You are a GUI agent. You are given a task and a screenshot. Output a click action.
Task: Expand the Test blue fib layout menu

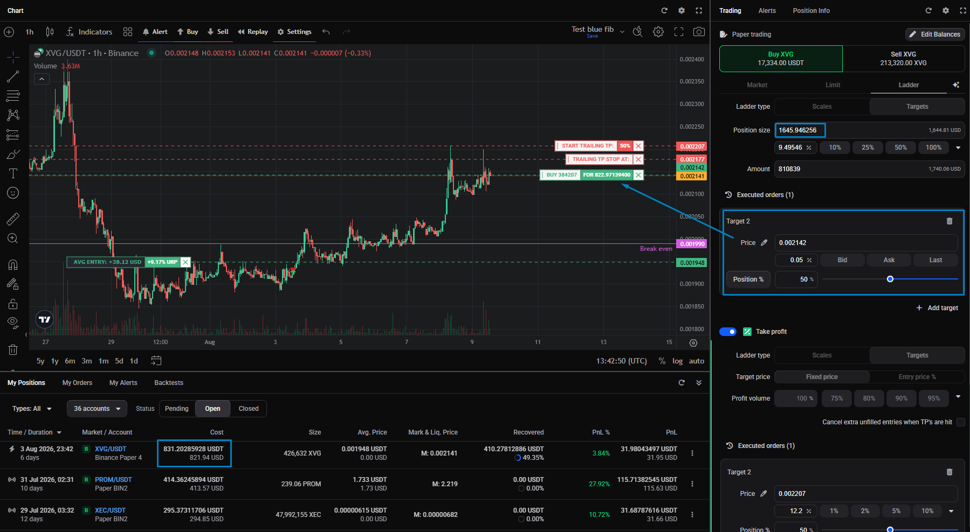(622, 32)
